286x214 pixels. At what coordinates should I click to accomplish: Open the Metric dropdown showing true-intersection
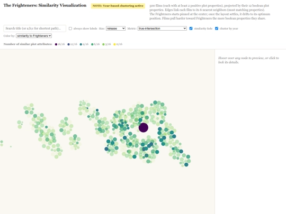click(x=162, y=29)
